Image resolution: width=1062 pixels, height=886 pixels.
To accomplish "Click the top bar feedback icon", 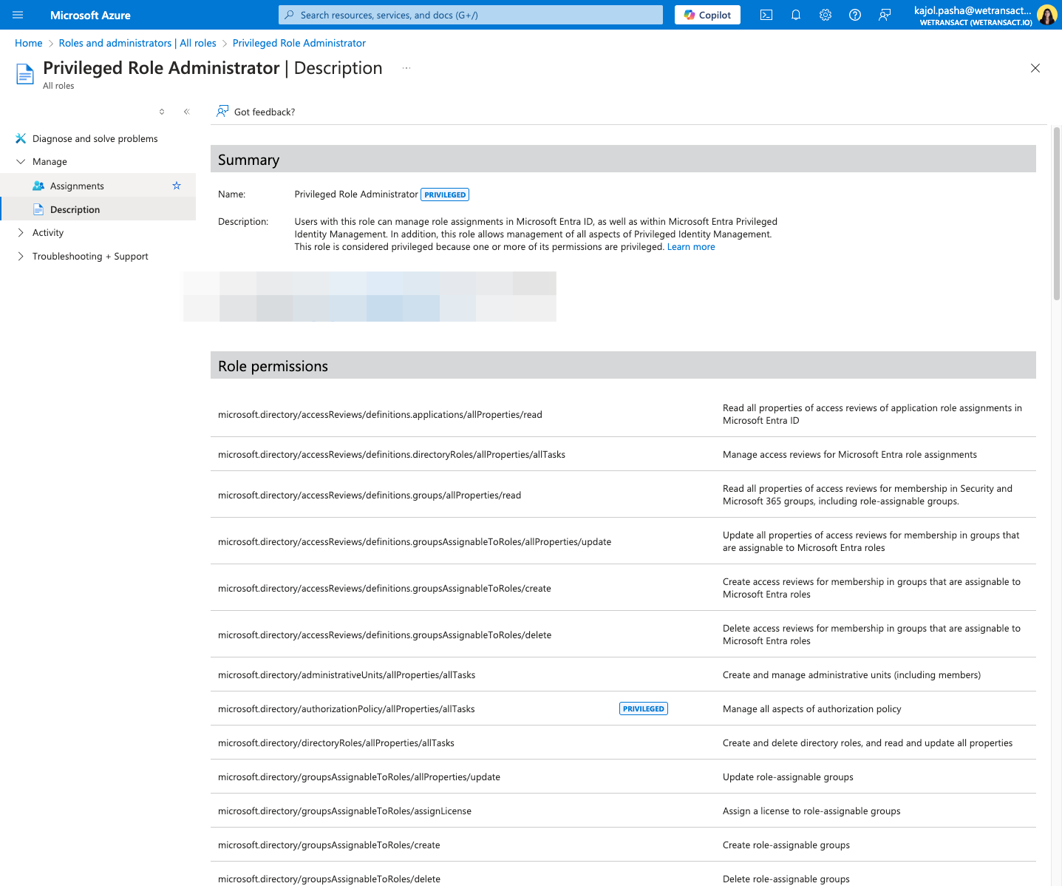I will (885, 15).
